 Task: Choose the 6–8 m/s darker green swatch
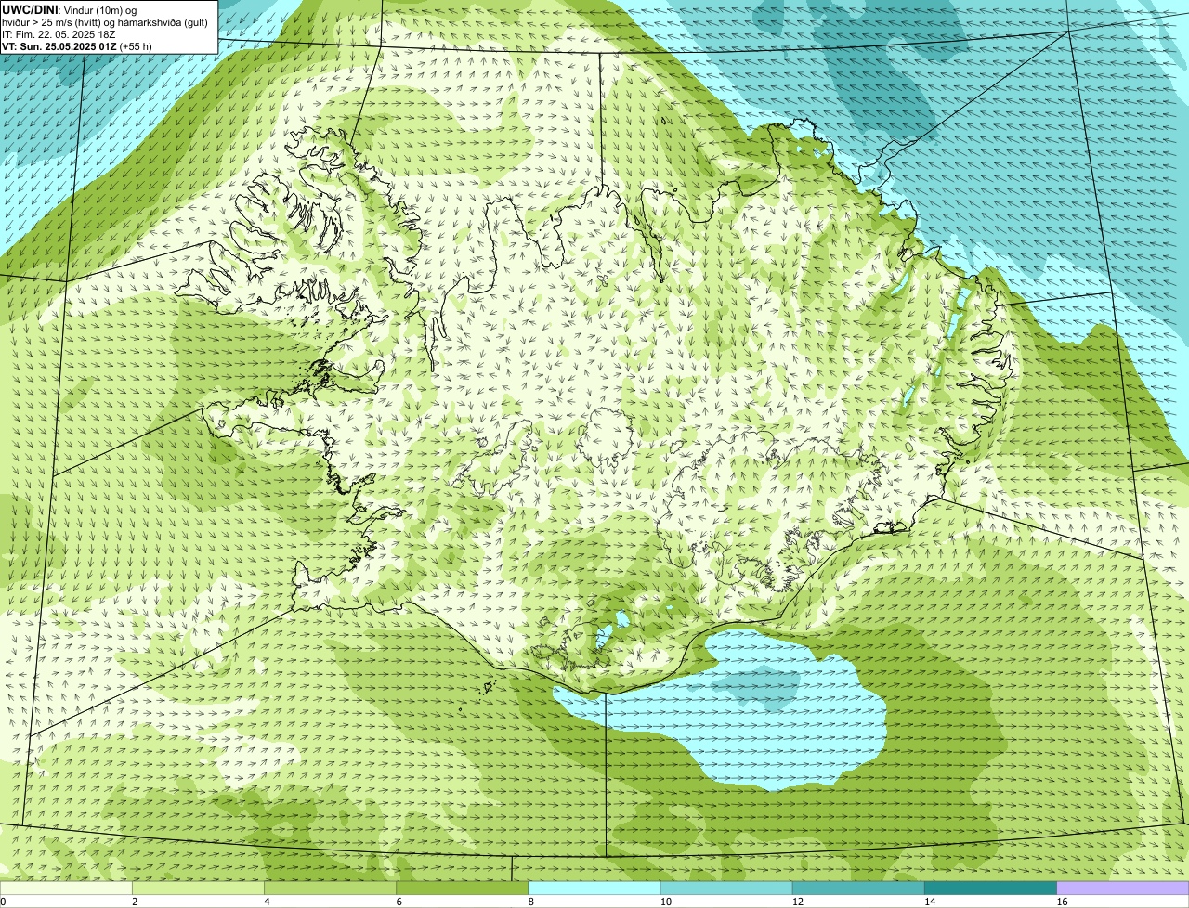pyautogui.click(x=462, y=888)
